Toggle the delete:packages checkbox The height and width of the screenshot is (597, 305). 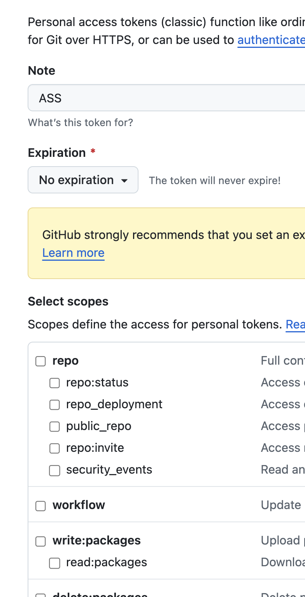click(x=40, y=595)
